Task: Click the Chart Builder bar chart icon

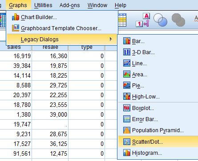Action: [16, 17]
